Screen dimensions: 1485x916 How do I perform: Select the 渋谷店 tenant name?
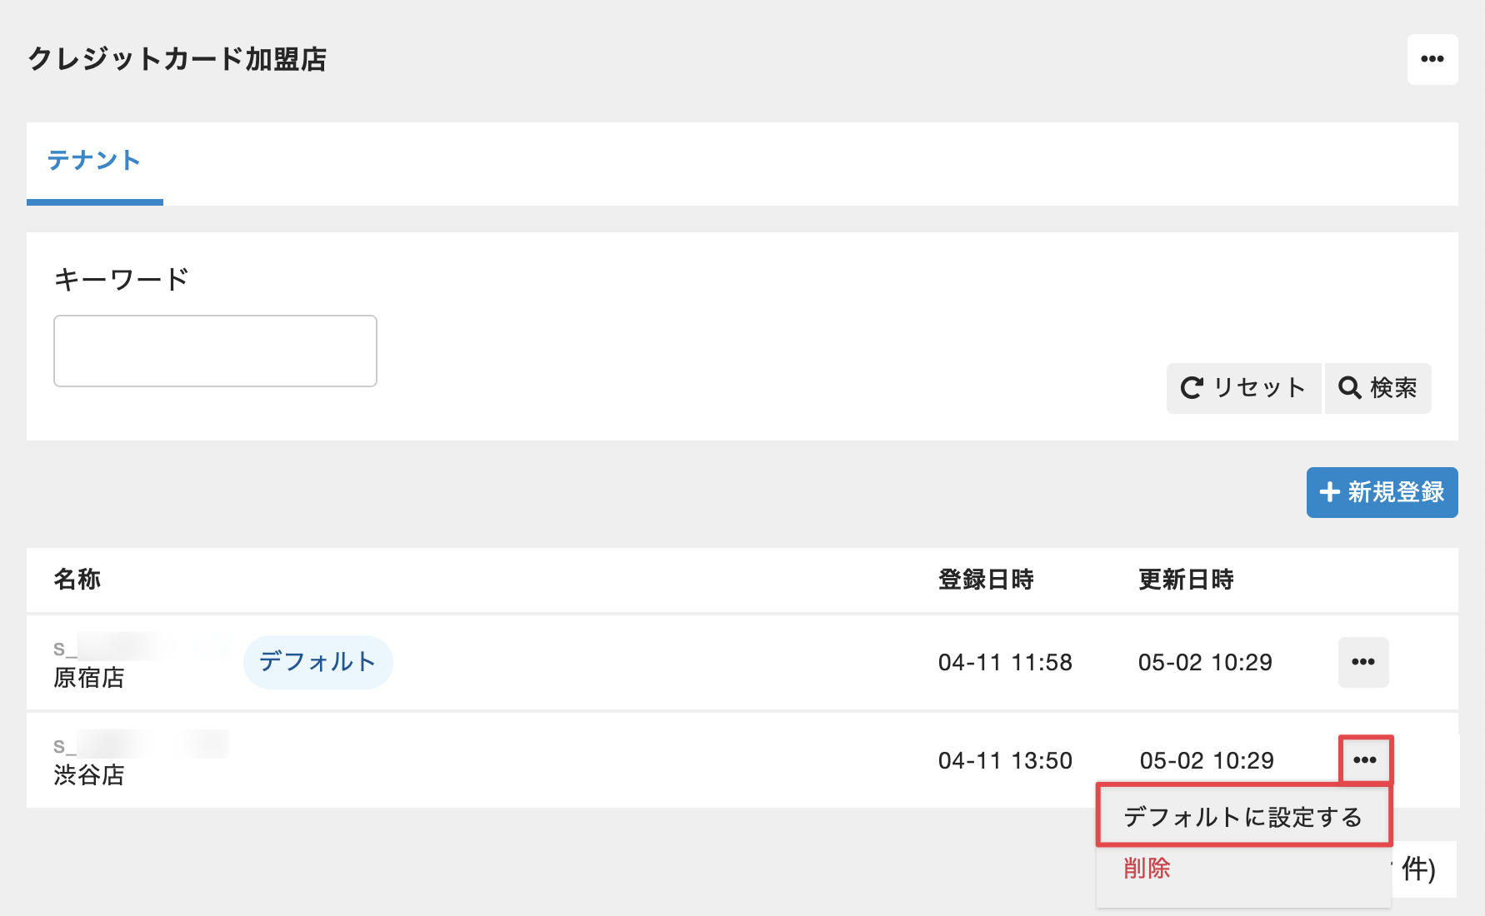89,775
